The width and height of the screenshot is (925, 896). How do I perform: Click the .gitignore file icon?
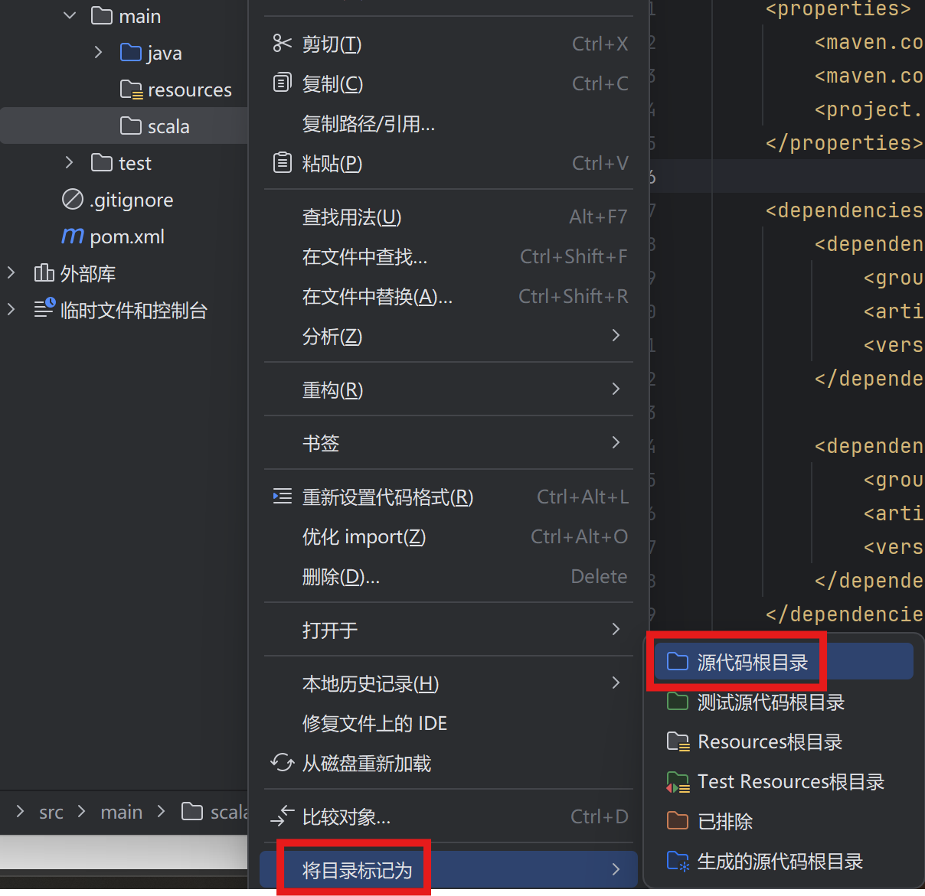coord(73,200)
